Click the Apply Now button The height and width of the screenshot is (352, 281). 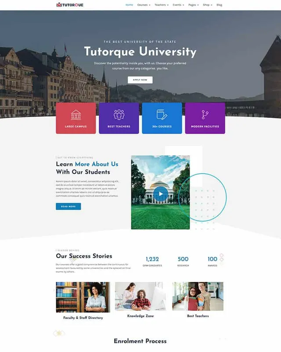tap(140, 80)
